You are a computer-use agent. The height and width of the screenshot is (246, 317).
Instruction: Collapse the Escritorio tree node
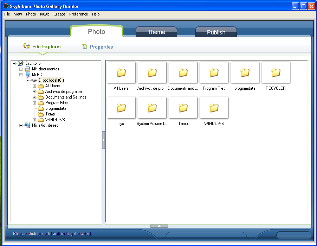point(14,63)
